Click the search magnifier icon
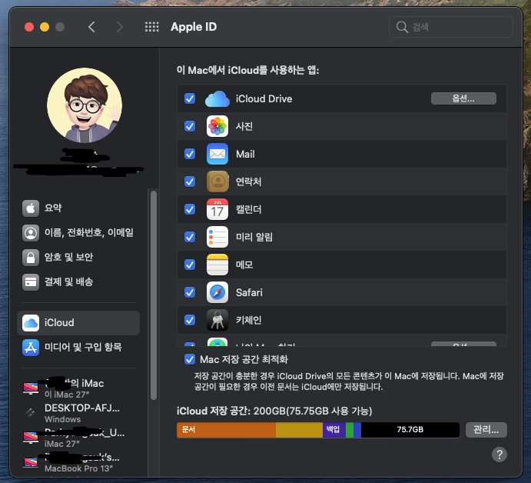 click(402, 27)
